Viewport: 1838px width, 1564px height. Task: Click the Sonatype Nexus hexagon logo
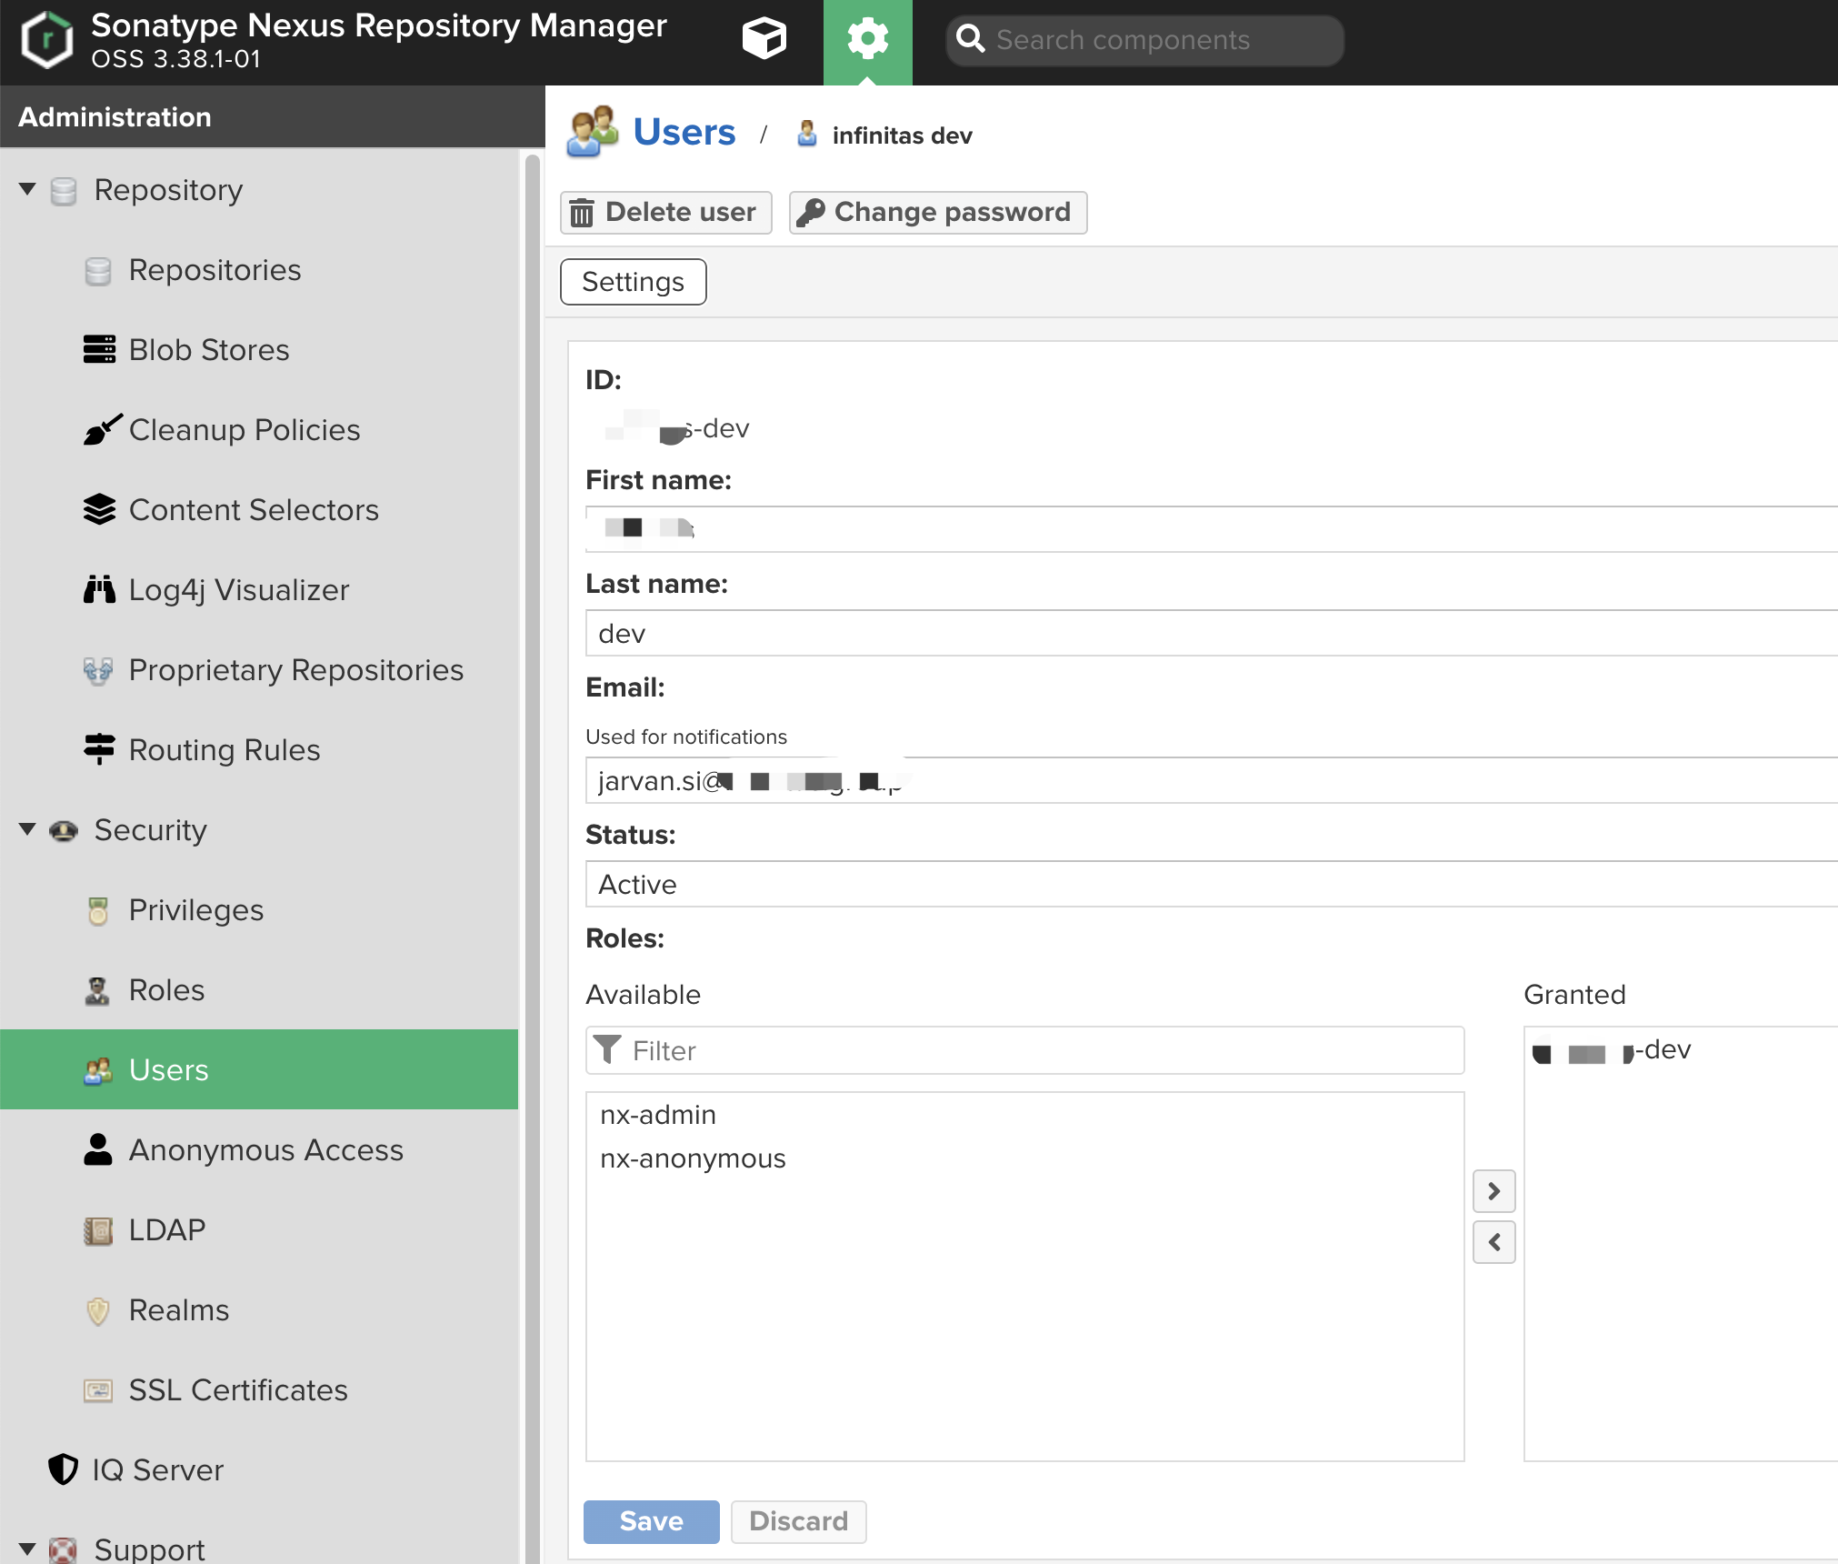coord(46,40)
